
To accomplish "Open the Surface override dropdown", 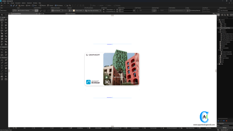I will [x=188, y=11].
